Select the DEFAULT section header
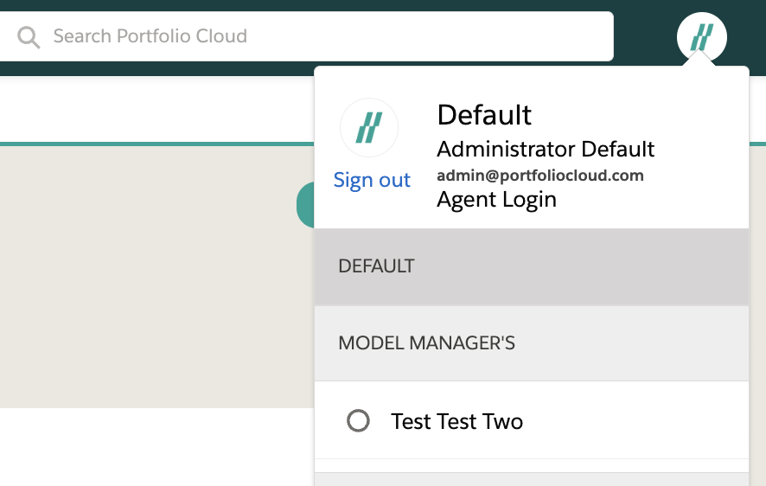Screen dimensions: 766x486 click(x=531, y=266)
